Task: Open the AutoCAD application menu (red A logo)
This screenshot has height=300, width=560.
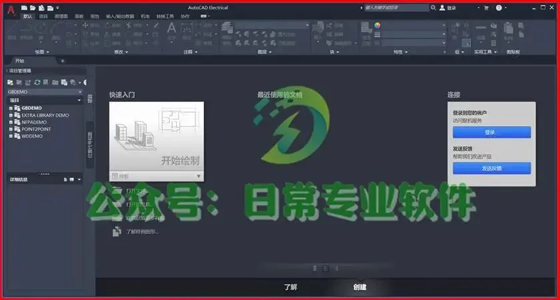Action: click(11, 11)
